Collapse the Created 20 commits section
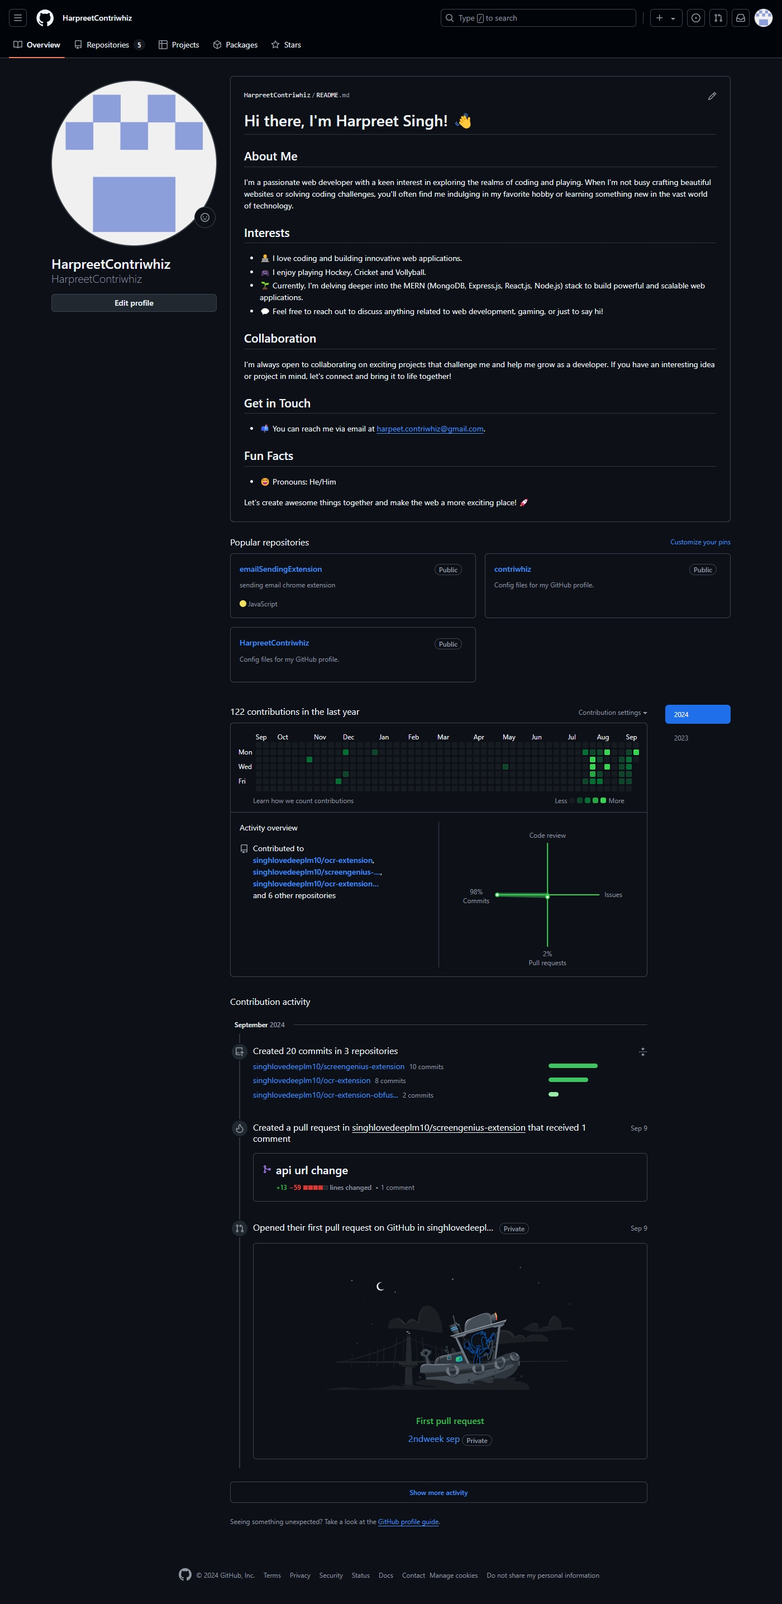782x1604 pixels. coord(643,1052)
